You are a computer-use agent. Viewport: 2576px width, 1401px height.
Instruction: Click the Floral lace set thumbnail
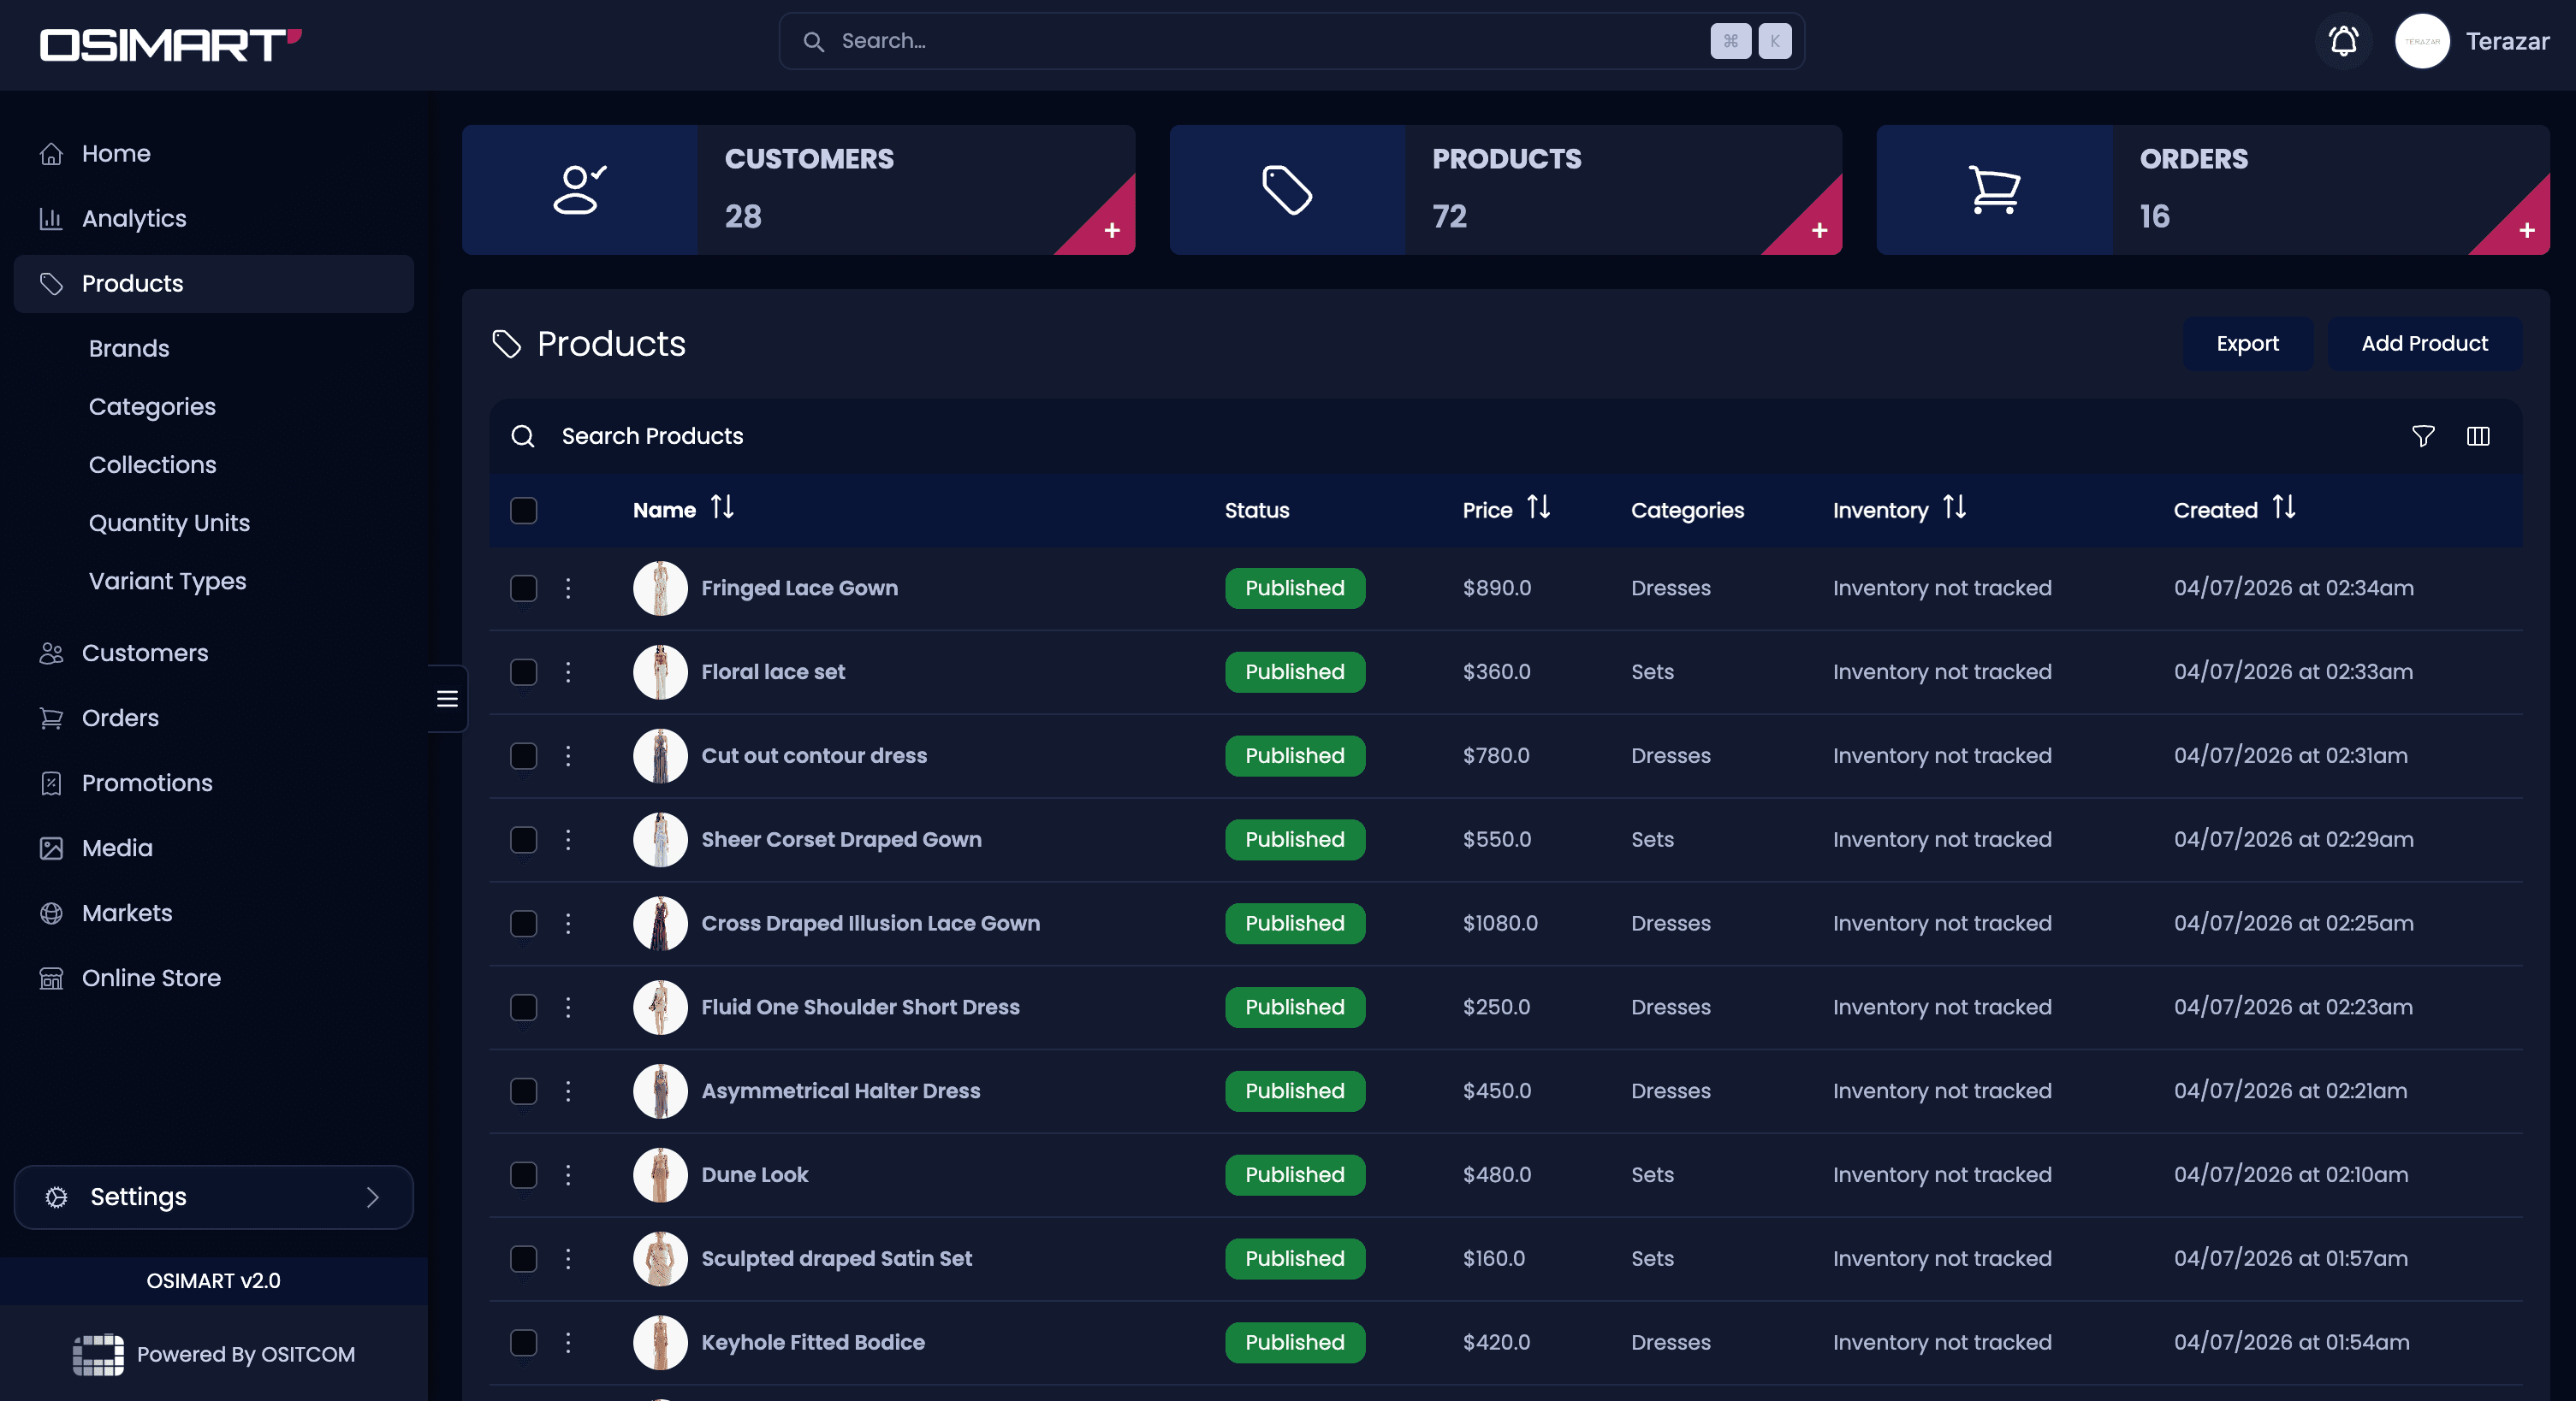(x=660, y=671)
